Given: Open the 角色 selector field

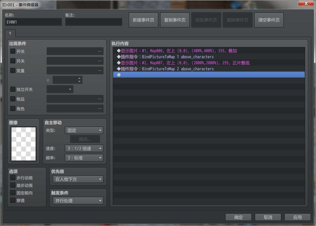Looking at the screenshot, I should pos(75,109).
